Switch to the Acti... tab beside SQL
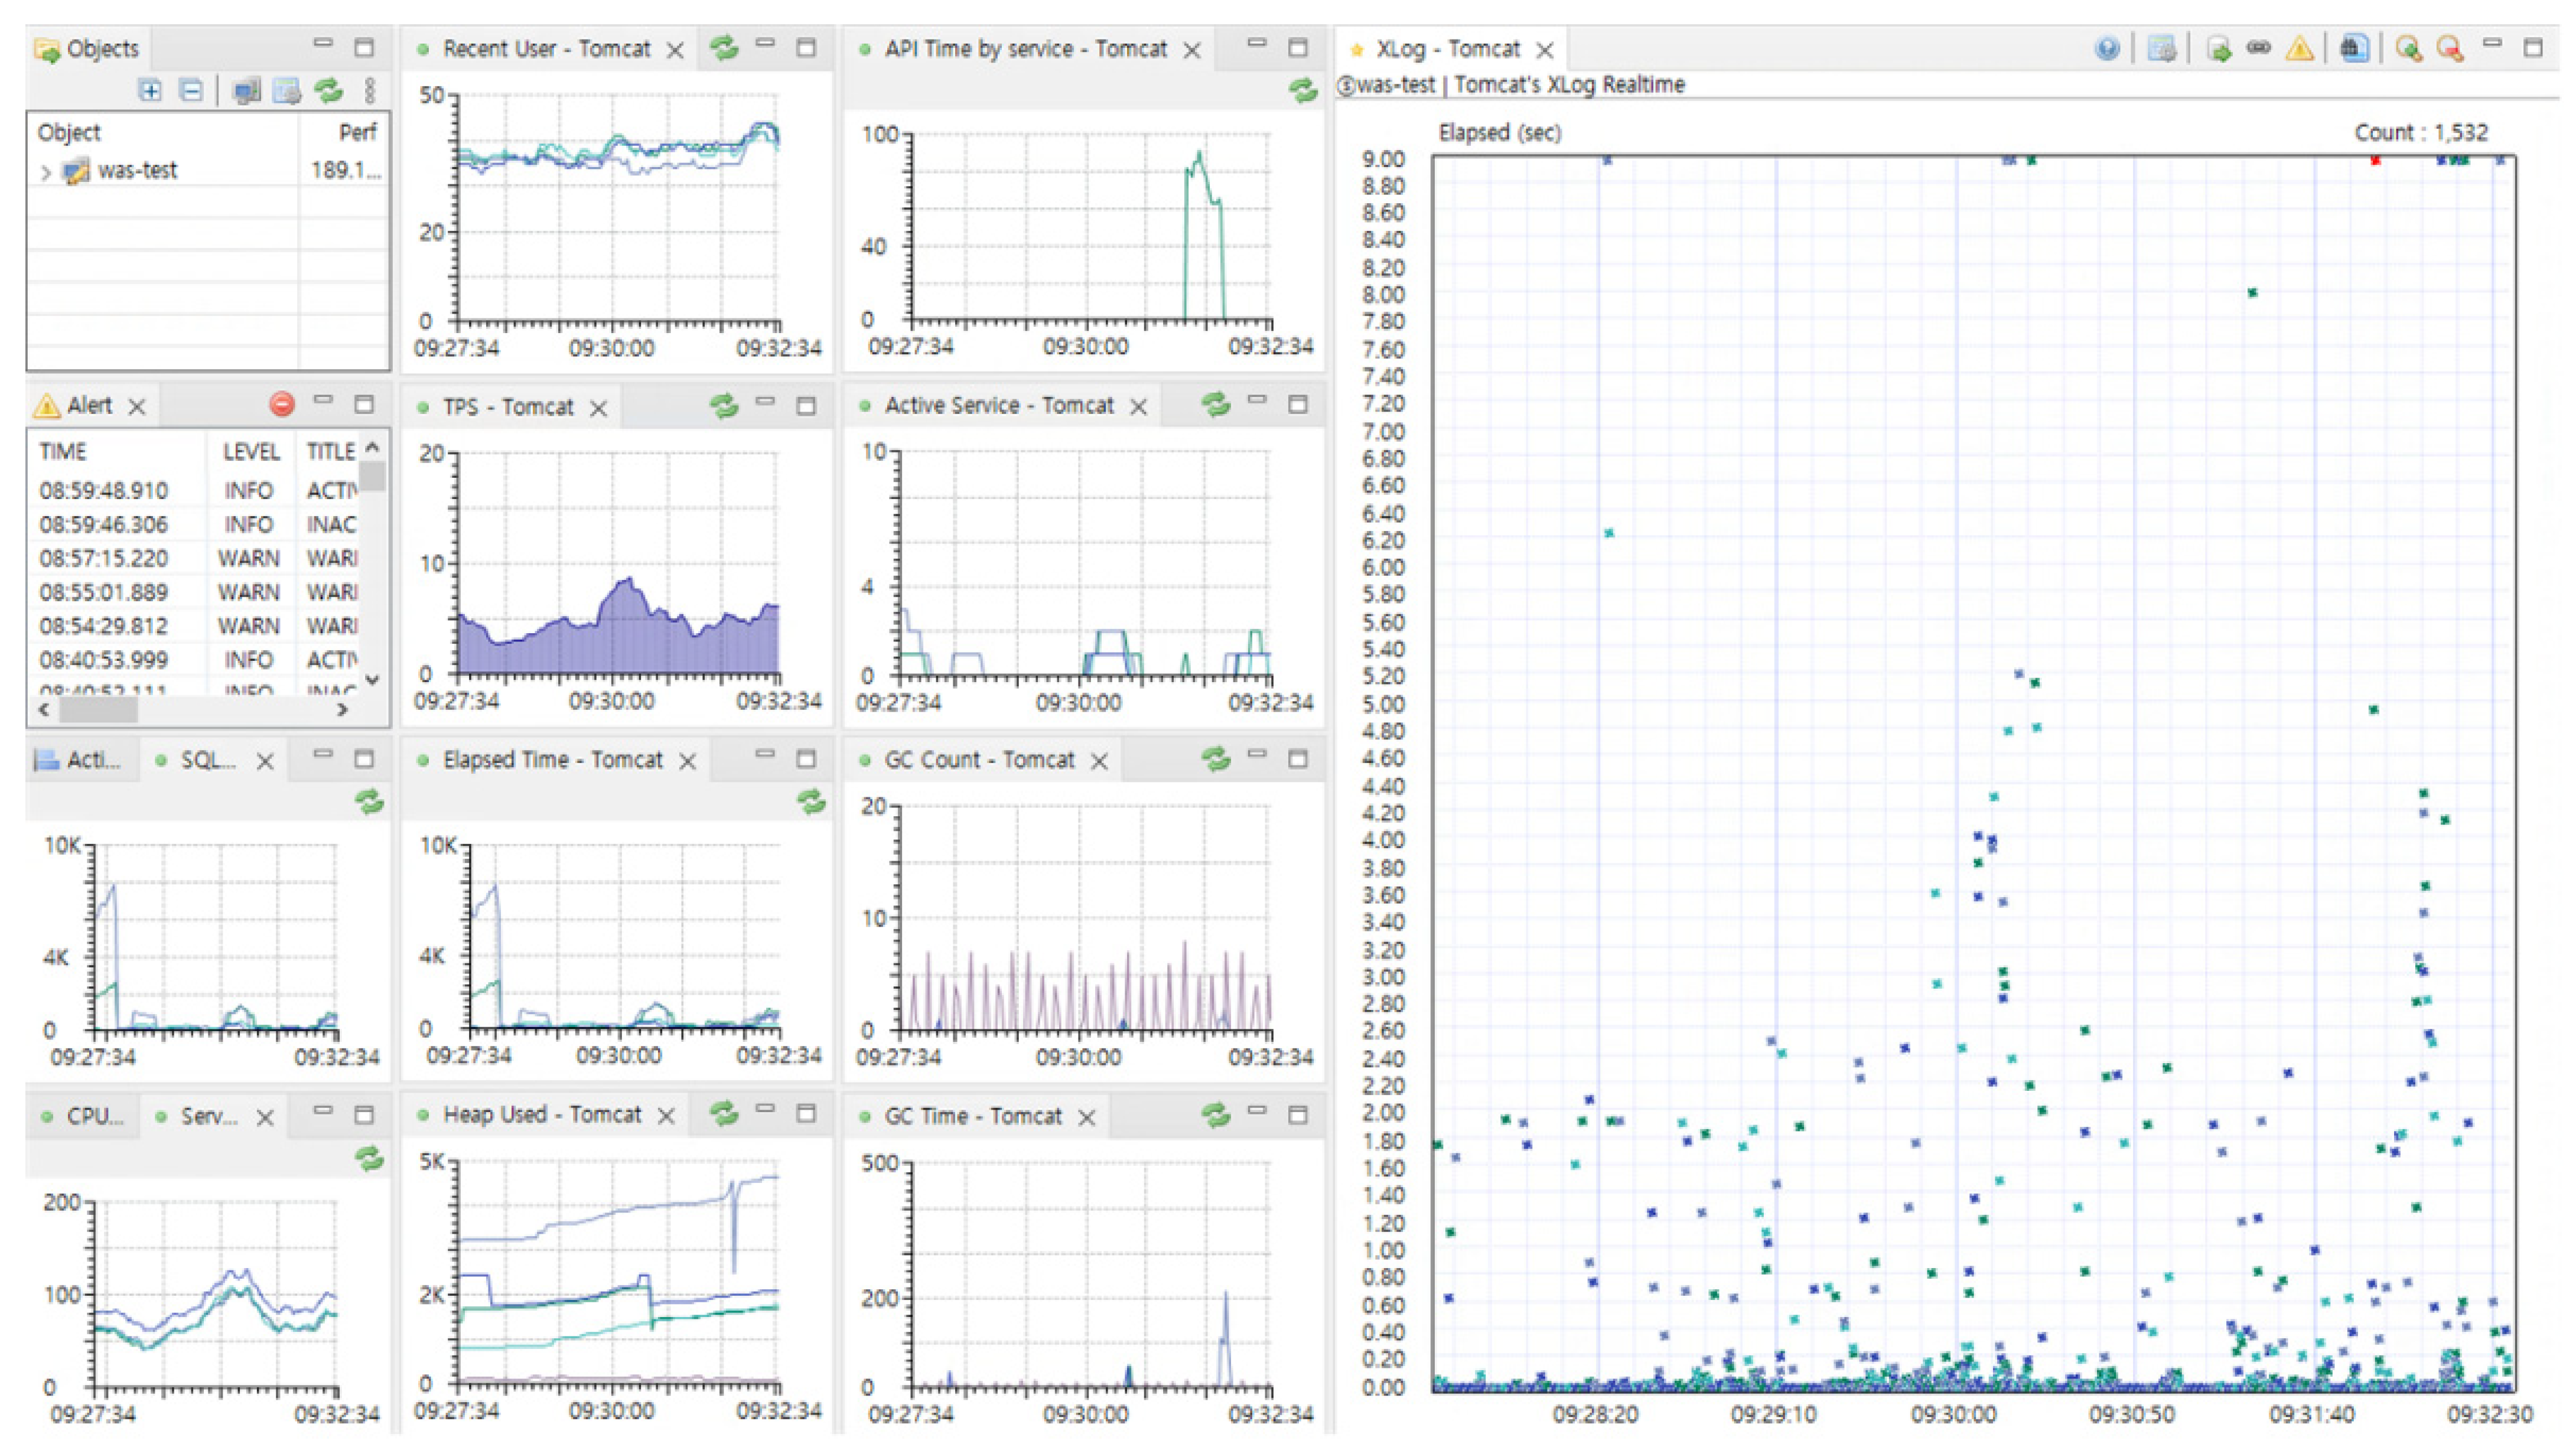 (80, 760)
